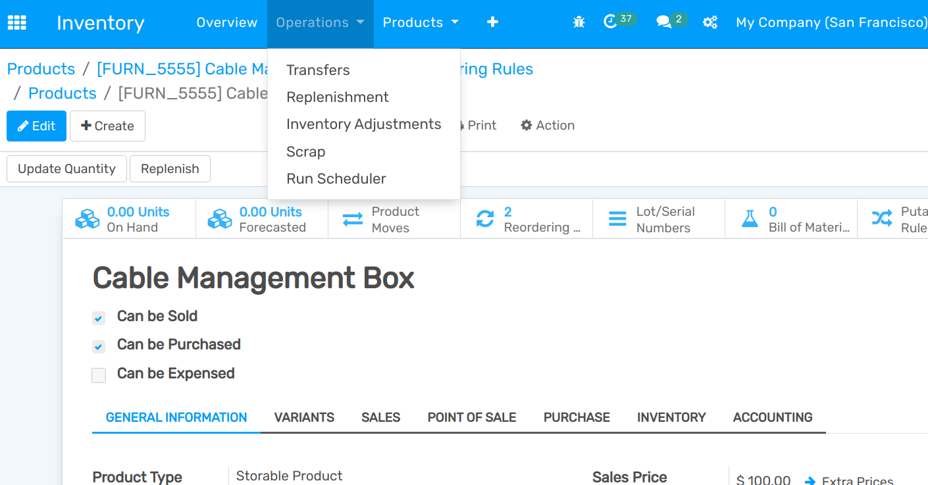
Task: Click the plus icon in top navbar
Action: tap(492, 22)
